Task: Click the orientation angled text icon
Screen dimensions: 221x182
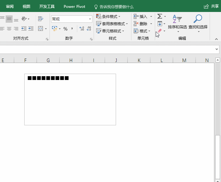Action: pos(24,19)
